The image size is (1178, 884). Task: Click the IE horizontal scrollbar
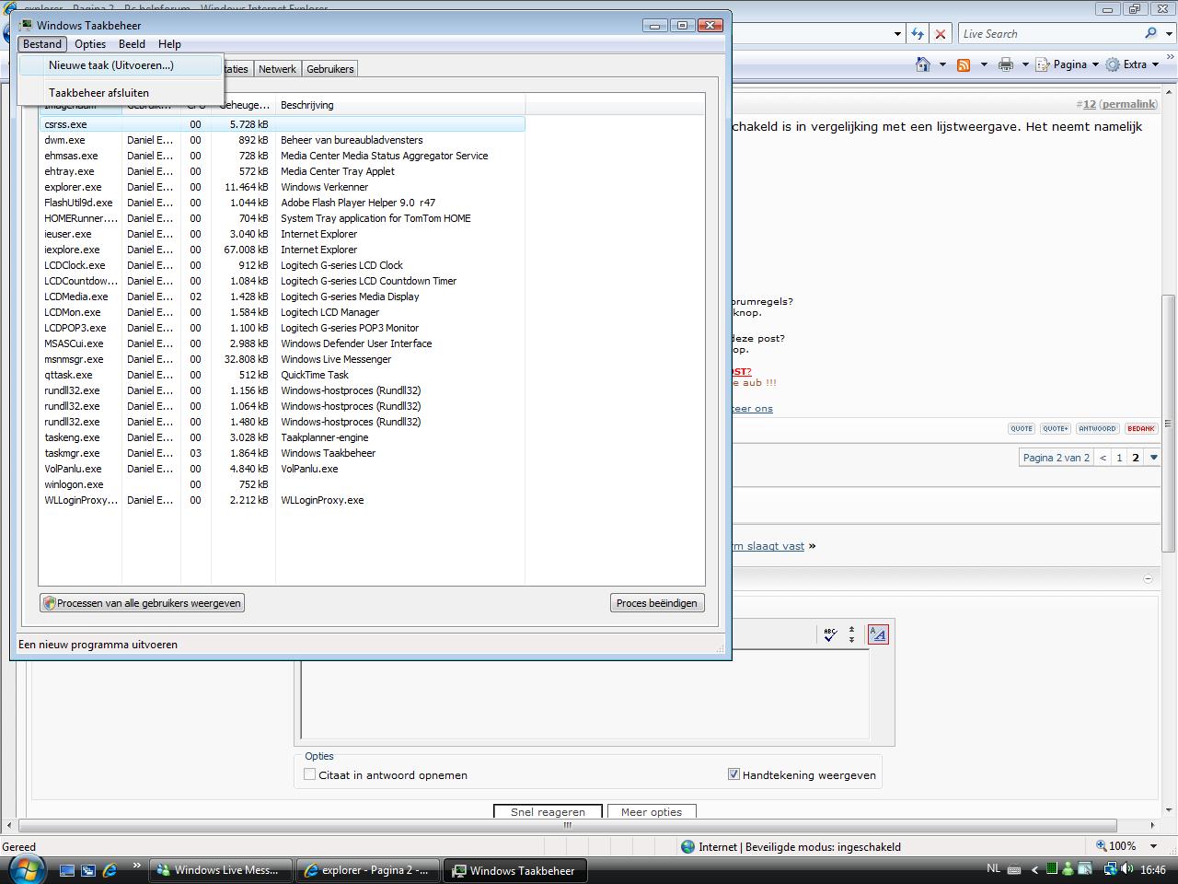pos(568,825)
